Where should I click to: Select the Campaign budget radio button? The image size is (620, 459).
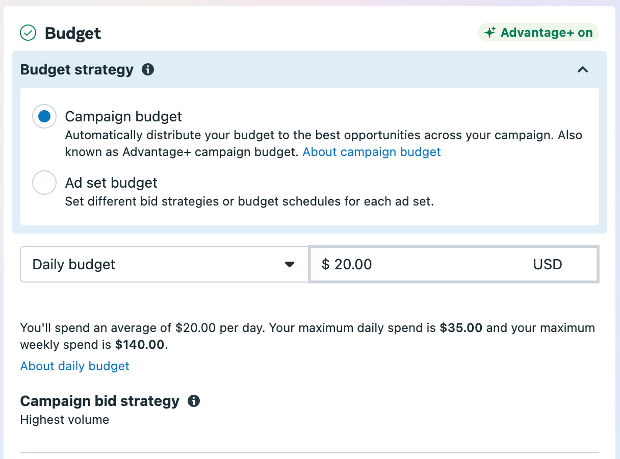(44, 117)
